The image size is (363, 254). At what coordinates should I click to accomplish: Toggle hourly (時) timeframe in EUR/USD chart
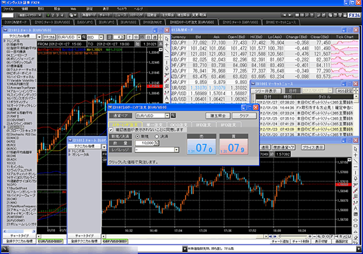pos(142,37)
